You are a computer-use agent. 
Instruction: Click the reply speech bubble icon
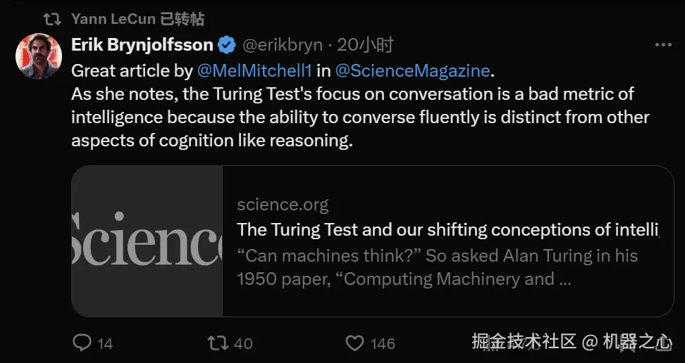tap(82, 343)
